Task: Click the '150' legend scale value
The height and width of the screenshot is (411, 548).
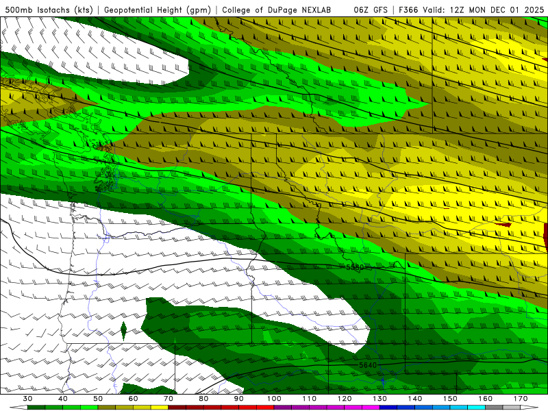Action: pos(450,399)
